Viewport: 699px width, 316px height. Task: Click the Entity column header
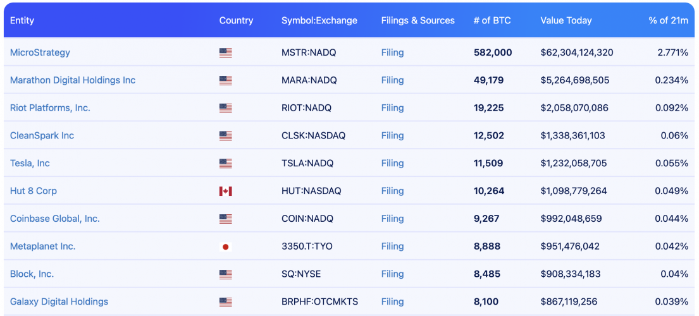[x=22, y=20]
